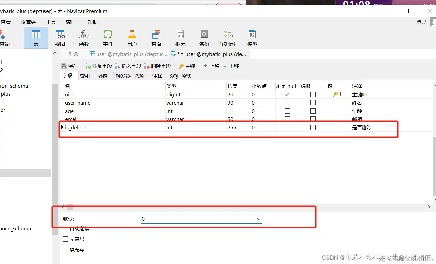
Task: Click the 长度 column header
Action: pyautogui.click(x=239, y=86)
